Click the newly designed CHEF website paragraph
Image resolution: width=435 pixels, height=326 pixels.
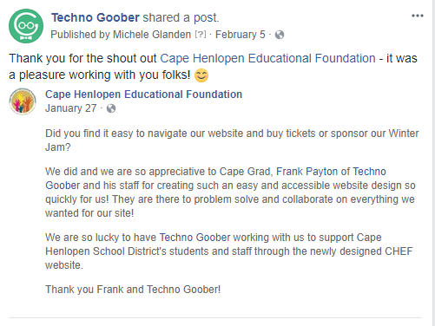pyautogui.click(x=228, y=251)
